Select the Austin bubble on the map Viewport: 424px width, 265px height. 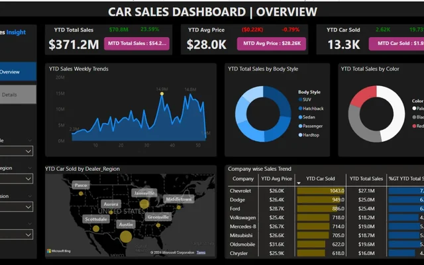click(x=126, y=237)
